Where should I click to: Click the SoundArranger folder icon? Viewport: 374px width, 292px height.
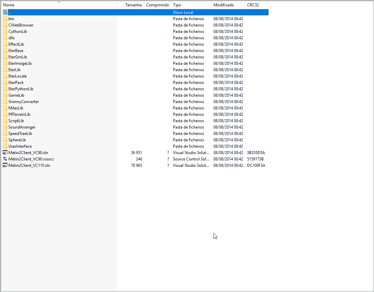(x=5, y=127)
